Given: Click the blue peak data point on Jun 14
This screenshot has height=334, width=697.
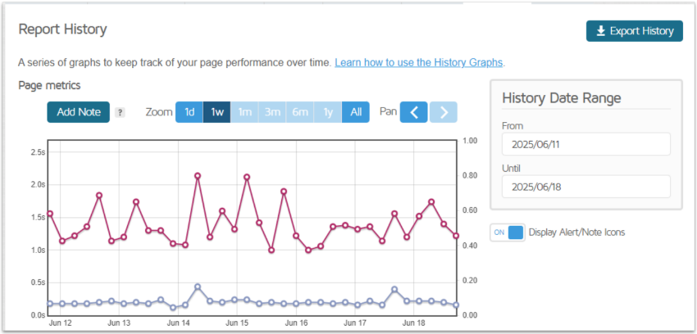Looking at the screenshot, I should 198,287.
